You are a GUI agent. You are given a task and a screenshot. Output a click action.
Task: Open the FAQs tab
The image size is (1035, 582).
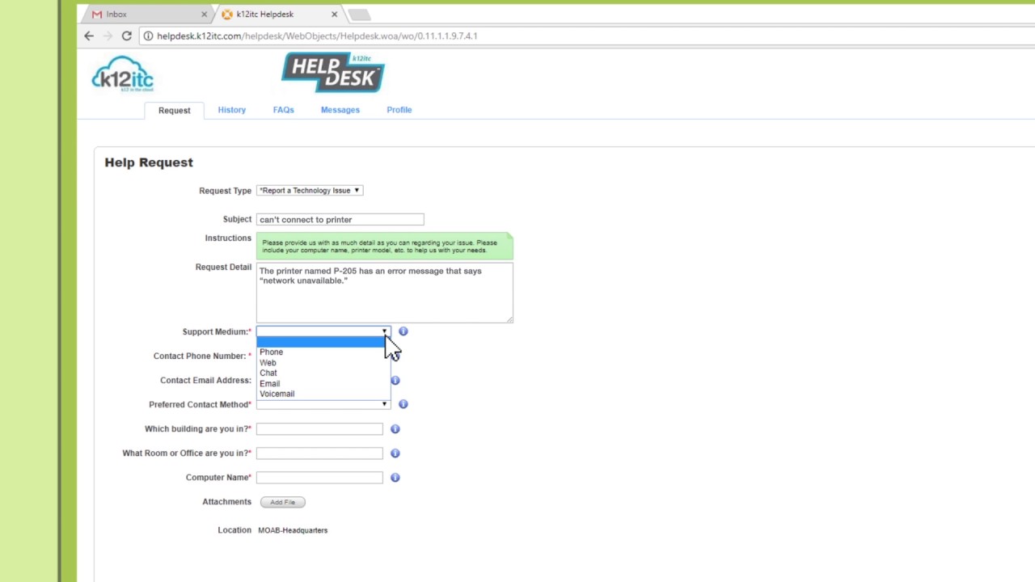283,110
